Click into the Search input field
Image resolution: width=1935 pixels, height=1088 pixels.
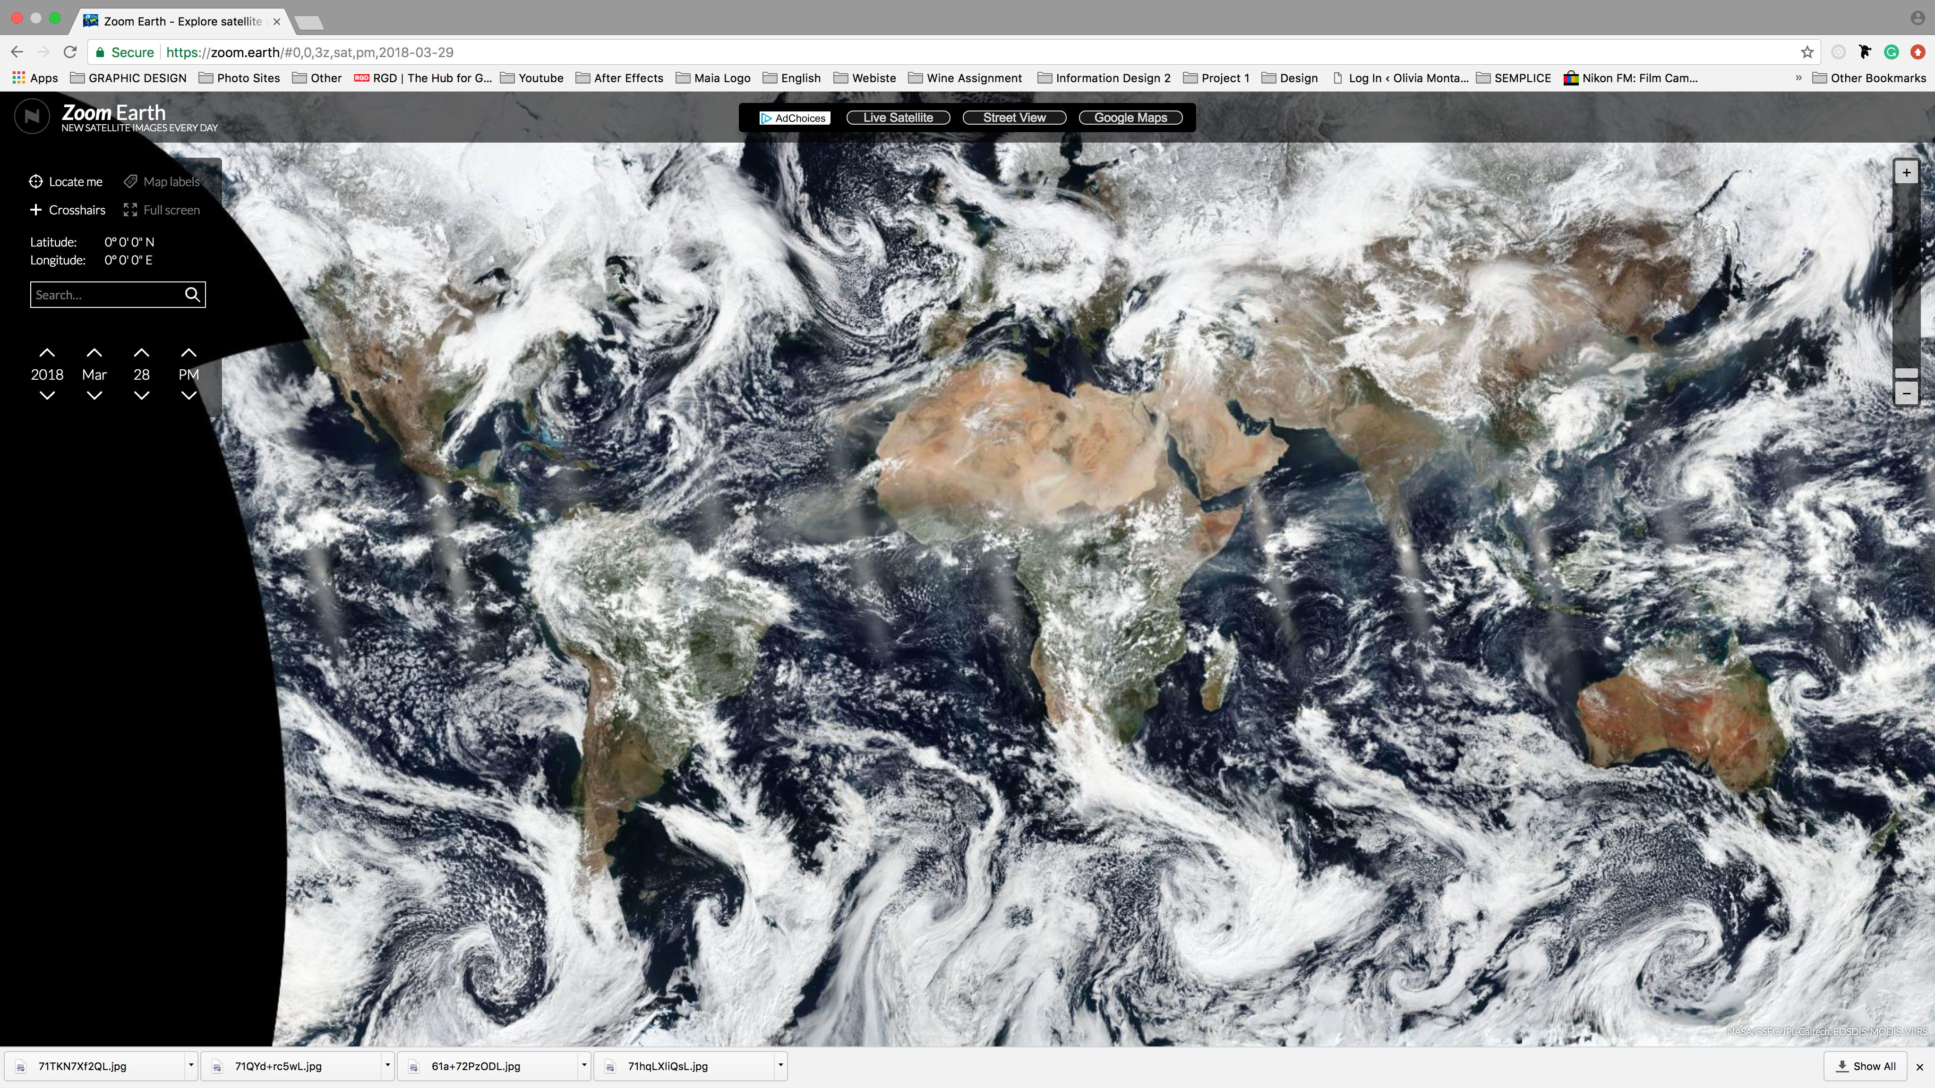click(x=105, y=294)
